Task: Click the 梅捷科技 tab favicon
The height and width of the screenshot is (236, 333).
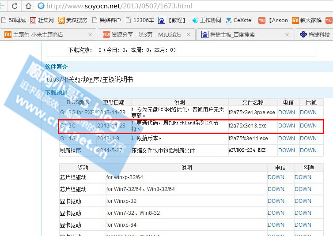Action: pos(303,34)
